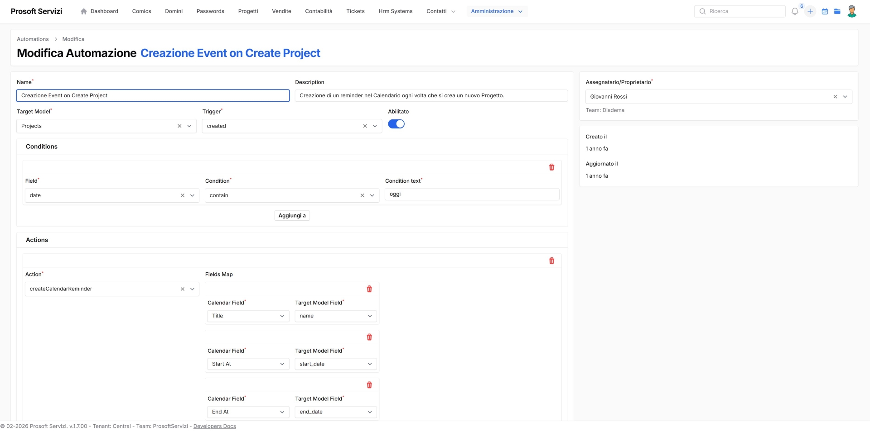Clear the created trigger selection
This screenshot has height=431, width=870.
[x=365, y=126]
